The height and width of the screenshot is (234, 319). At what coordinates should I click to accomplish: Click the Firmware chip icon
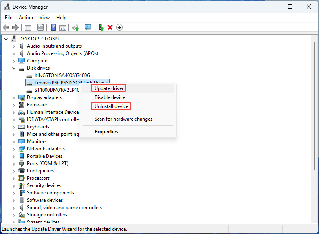(22, 105)
